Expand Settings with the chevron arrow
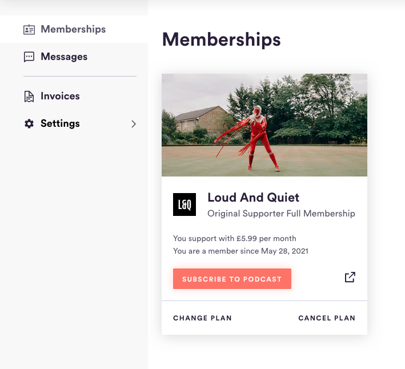This screenshot has width=405, height=369. [x=134, y=124]
